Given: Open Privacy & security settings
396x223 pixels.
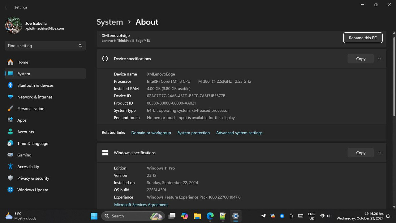Looking at the screenshot, I should (x=33, y=178).
